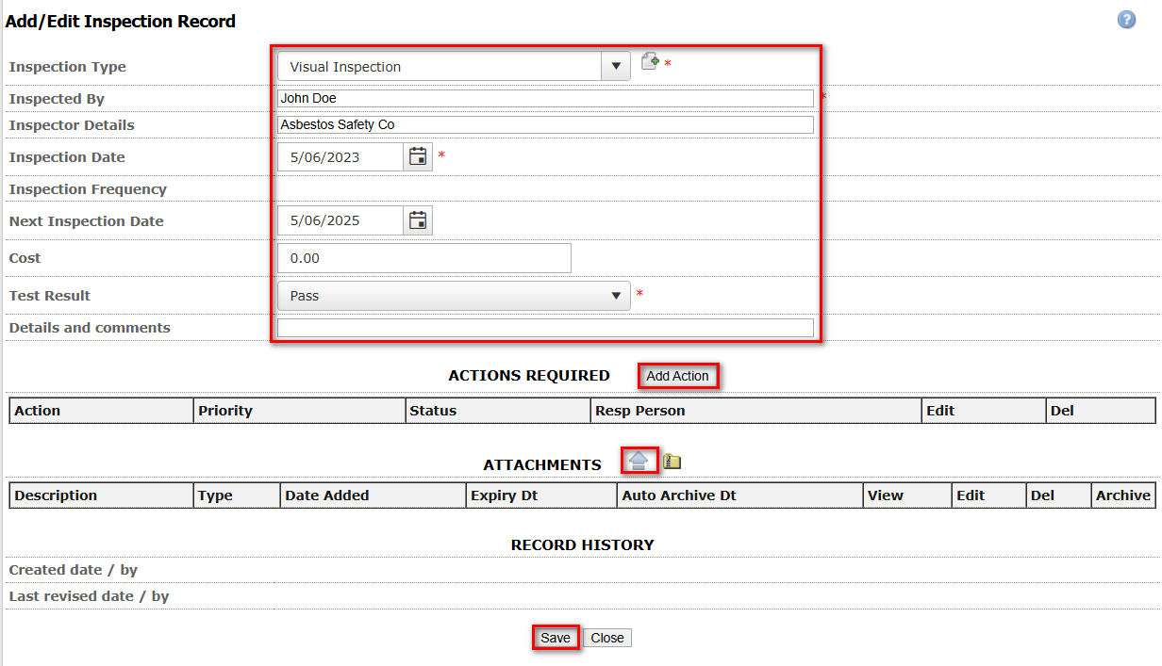The image size is (1162, 666).
Task: Expand the Inspection Type dropdown
Action: tap(615, 67)
